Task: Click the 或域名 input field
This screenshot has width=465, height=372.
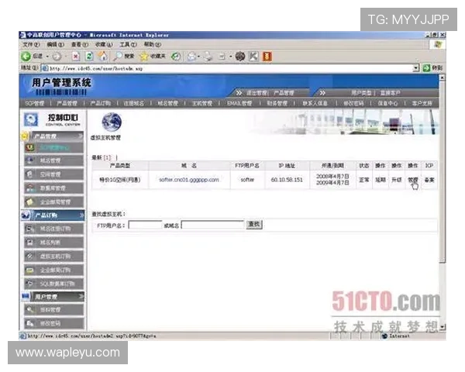Action: pos(212,225)
